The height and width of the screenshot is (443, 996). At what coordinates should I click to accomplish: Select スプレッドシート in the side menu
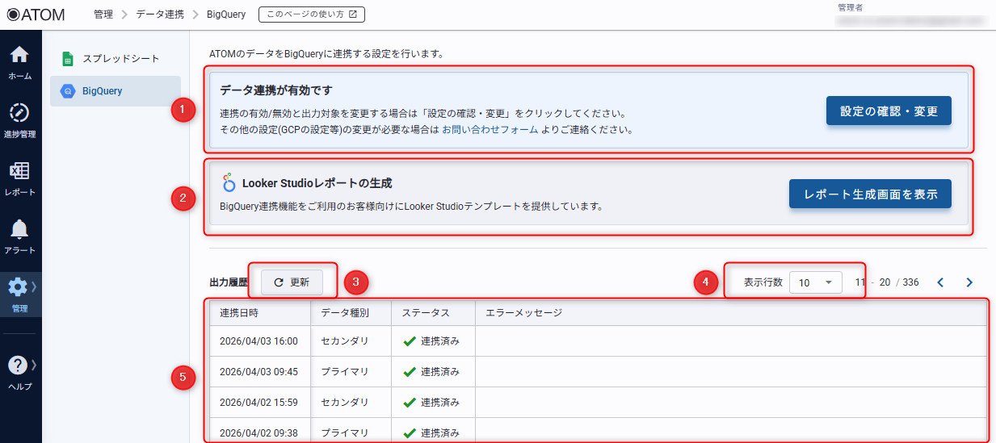[x=115, y=59]
